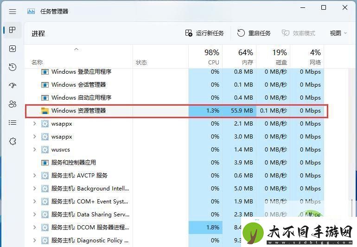This screenshot has height=247, width=357.
Task: Click 运行新任务 (Run new task) button
Action: pos(204,33)
